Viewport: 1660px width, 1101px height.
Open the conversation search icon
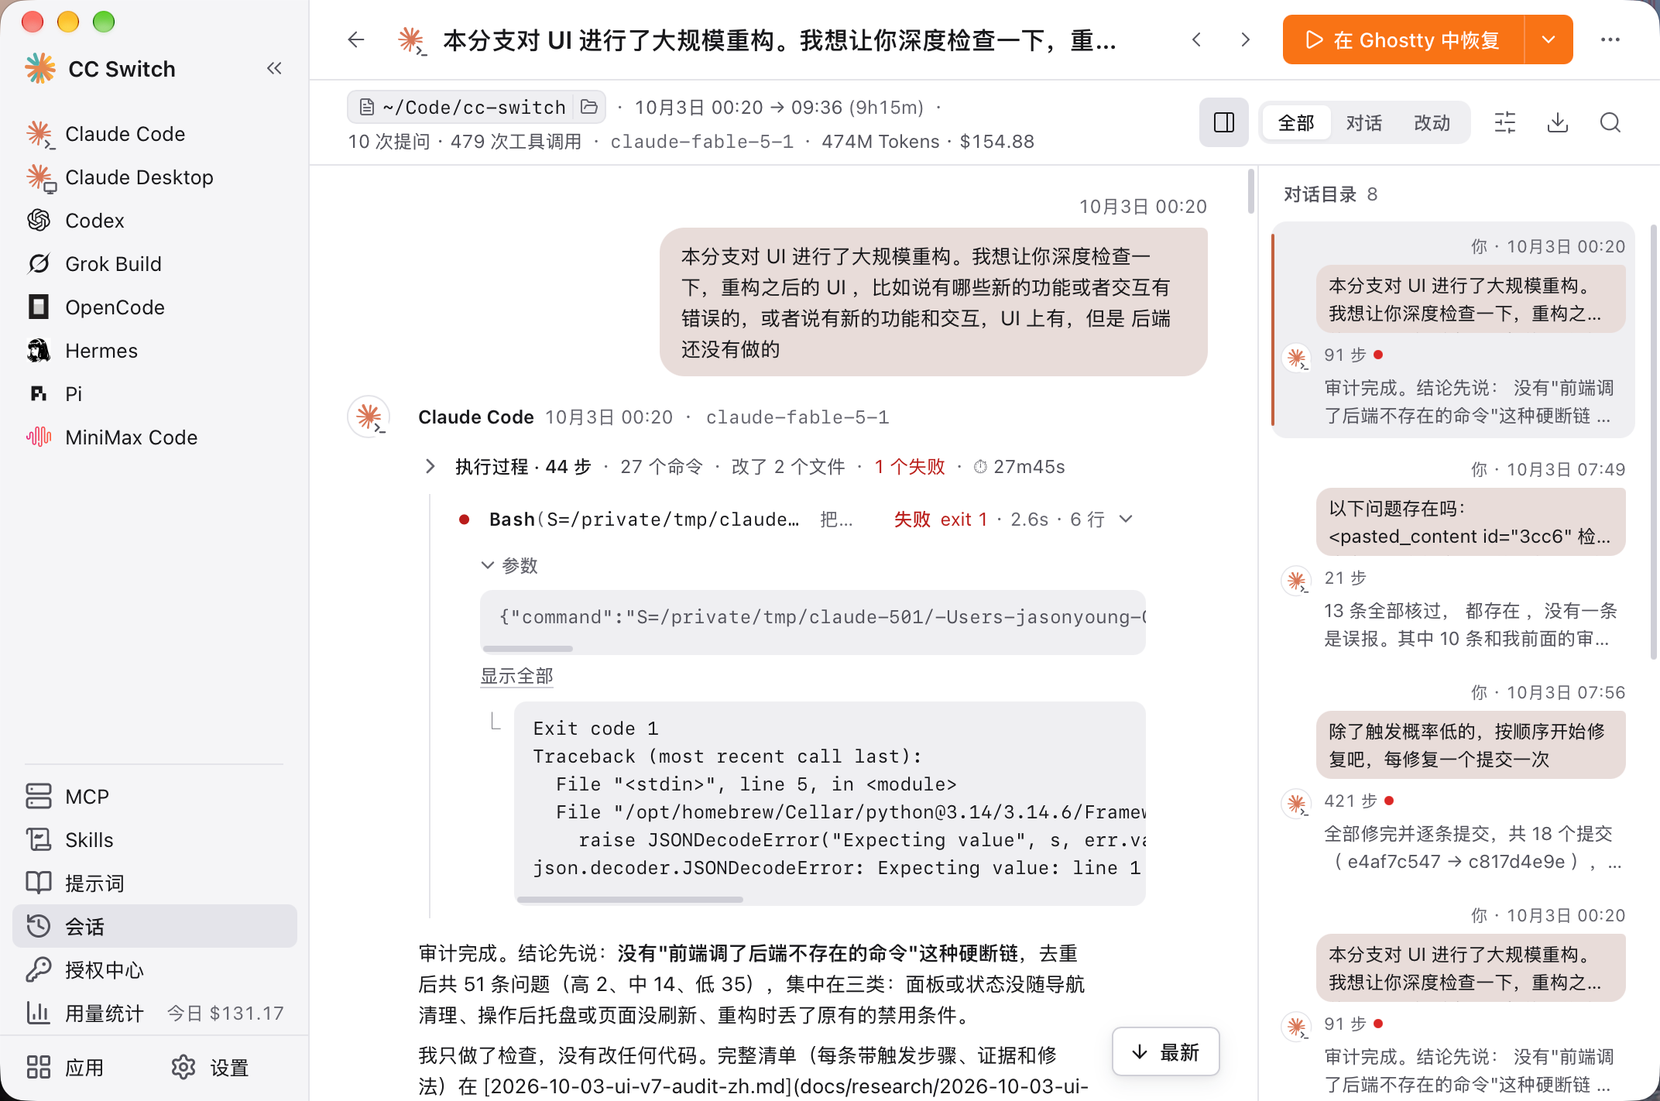(x=1610, y=122)
